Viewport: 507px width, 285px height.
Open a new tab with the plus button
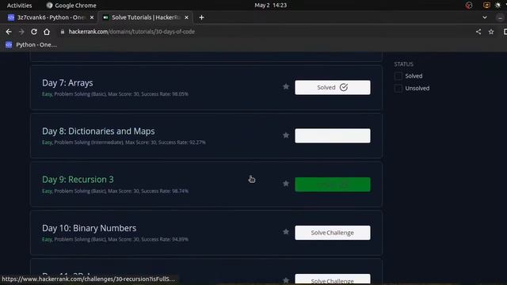point(201,17)
